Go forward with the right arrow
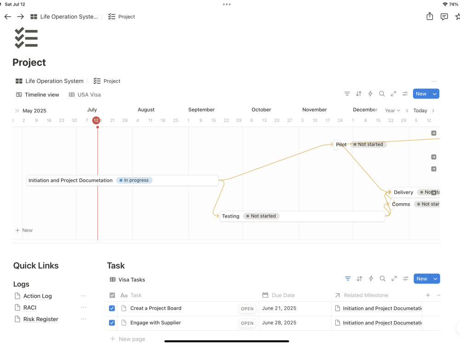This screenshot has width=460, height=345. click(20, 17)
